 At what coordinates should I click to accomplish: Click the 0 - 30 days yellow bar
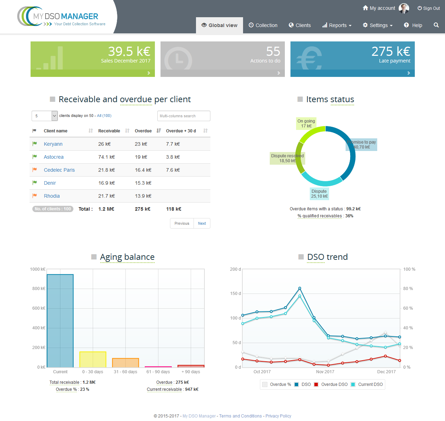pos(93,360)
